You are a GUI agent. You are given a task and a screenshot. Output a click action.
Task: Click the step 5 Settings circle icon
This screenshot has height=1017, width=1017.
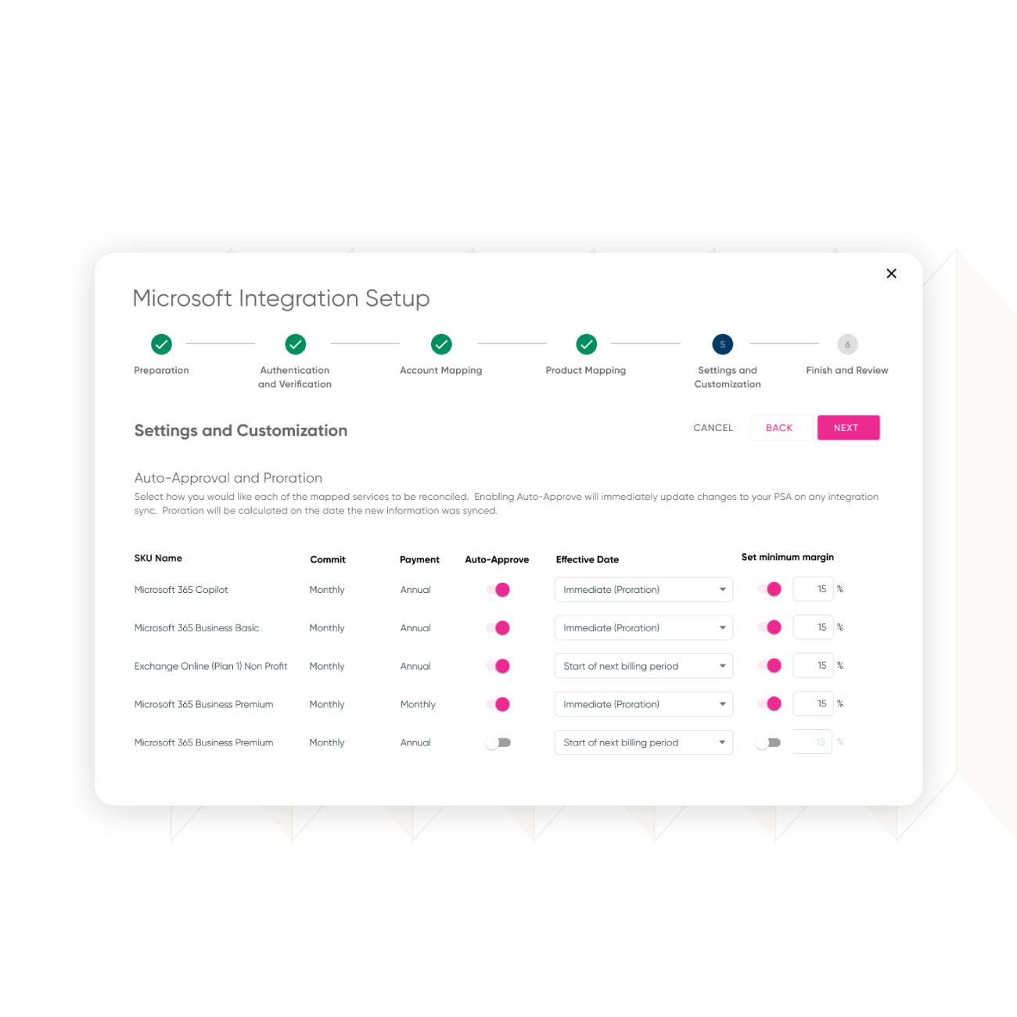722,344
